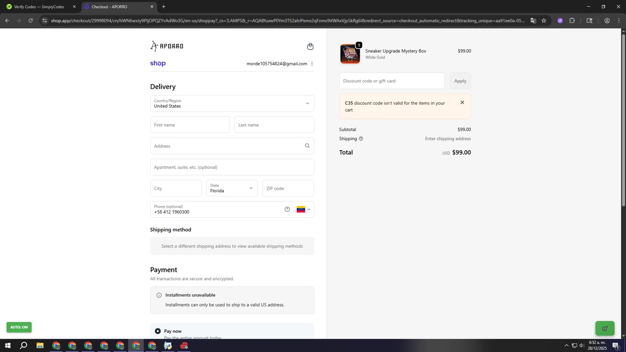
Task: Open the purple SimplyCodes extension icon
Action: click(x=560, y=20)
